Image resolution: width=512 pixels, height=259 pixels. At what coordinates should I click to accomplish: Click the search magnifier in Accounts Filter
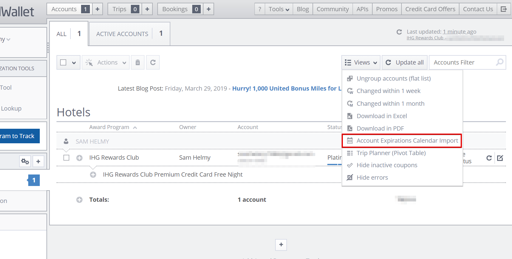tap(500, 62)
